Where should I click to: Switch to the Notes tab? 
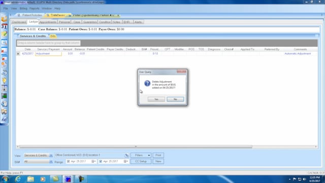(x=116, y=22)
